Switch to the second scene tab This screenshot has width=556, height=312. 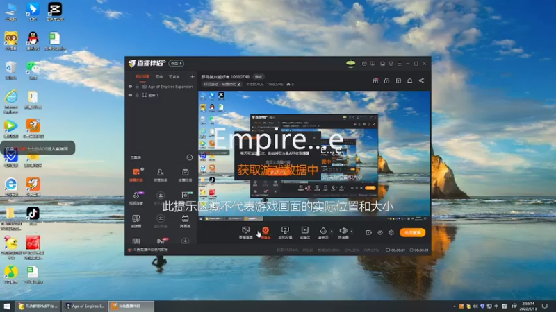coord(159,76)
